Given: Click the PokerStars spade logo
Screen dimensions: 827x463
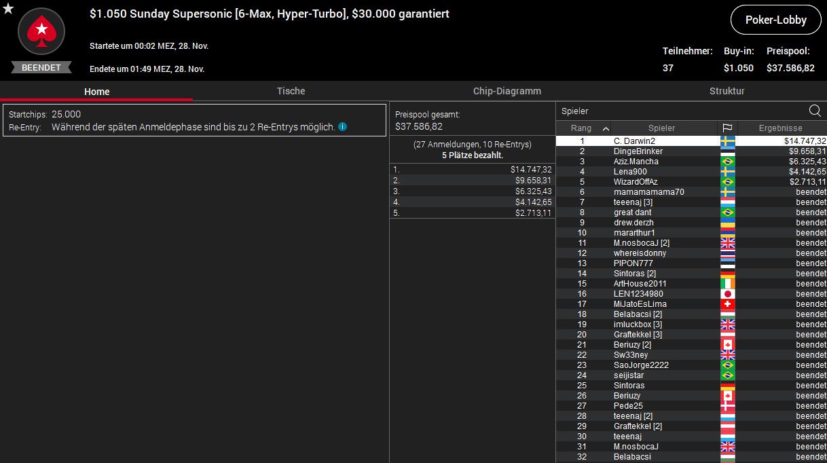Looking at the screenshot, I should pyautogui.click(x=41, y=31).
